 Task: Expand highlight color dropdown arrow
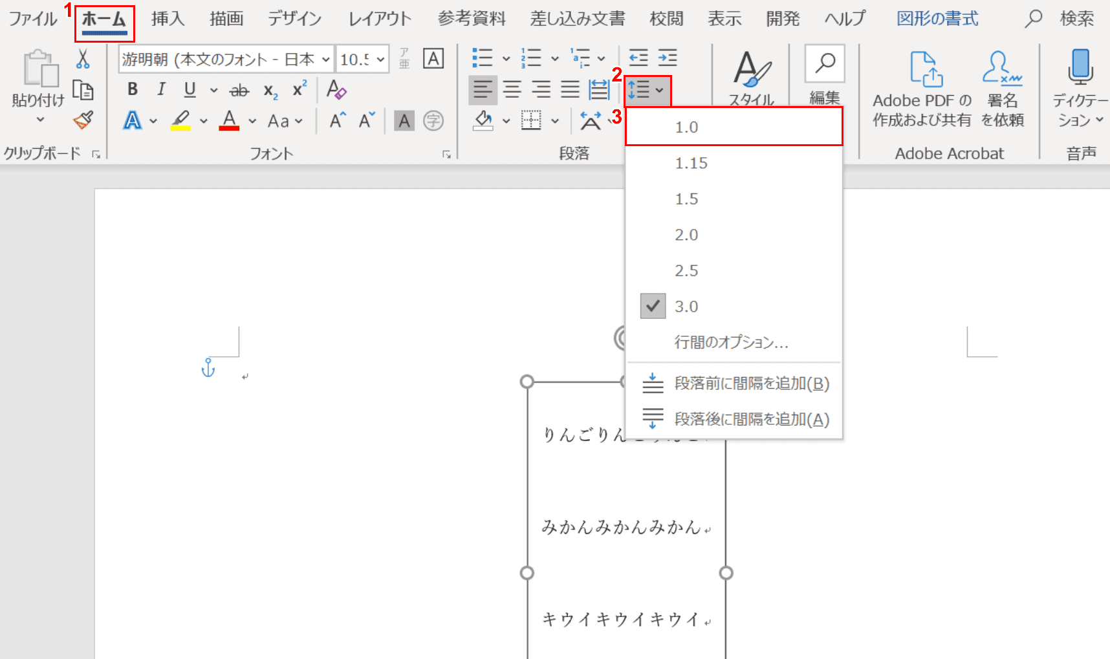coord(203,121)
